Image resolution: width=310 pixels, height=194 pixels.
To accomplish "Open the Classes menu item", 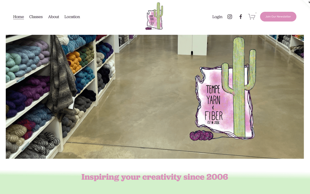I will (36, 17).
